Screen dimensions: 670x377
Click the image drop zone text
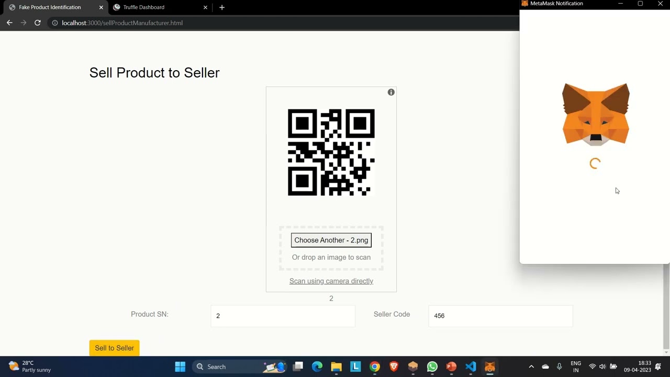(x=331, y=257)
